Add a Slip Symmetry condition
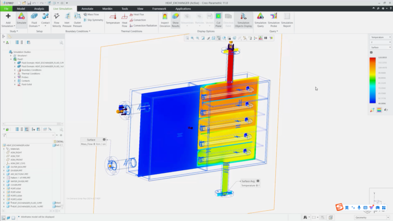Image resolution: width=393 pixels, height=221 pixels. click(x=93, y=20)
